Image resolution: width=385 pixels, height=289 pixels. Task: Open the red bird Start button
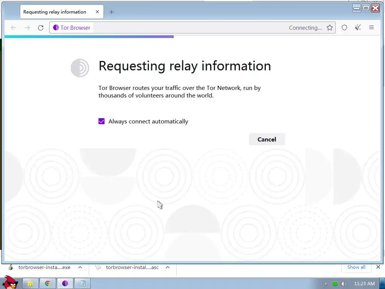tap(10, 283)
